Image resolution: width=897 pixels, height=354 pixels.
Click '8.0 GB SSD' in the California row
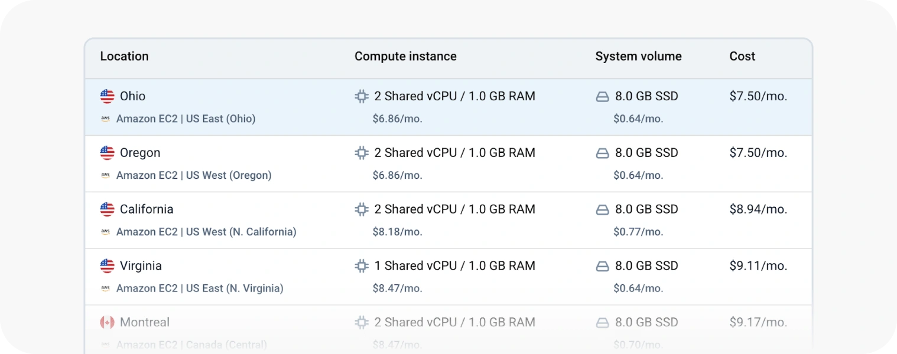(x=646, y=209)
